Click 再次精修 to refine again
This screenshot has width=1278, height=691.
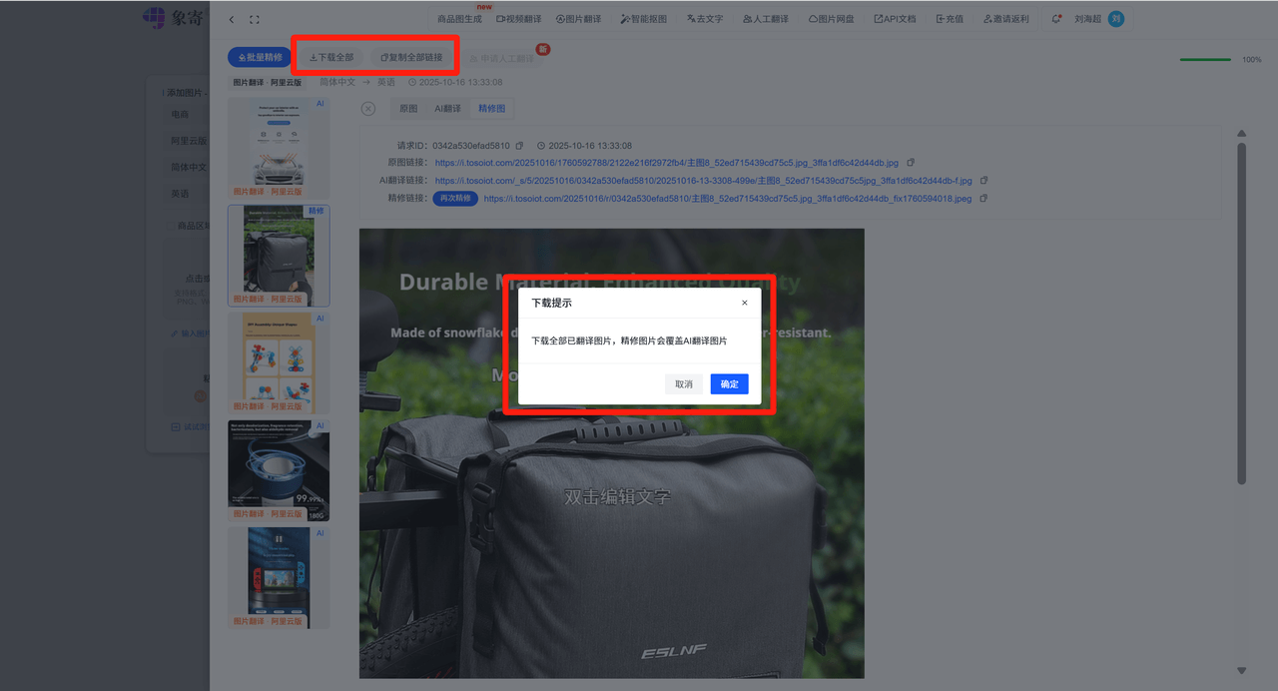(455, 198)
